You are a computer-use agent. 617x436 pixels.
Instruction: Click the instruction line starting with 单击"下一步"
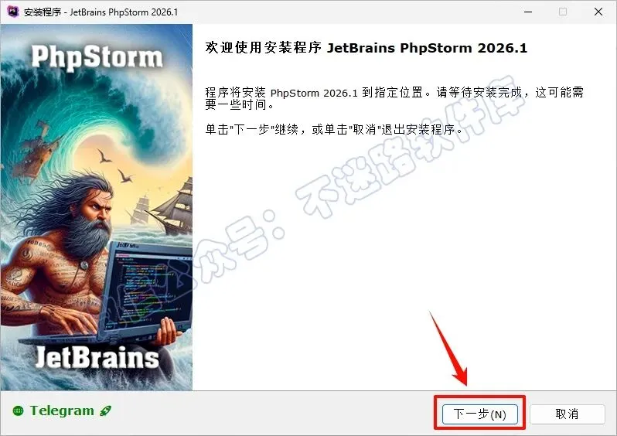point(335,129)
